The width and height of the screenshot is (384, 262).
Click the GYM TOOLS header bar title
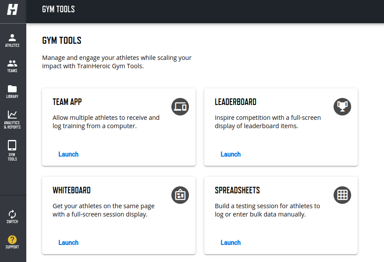pos(58,9)
